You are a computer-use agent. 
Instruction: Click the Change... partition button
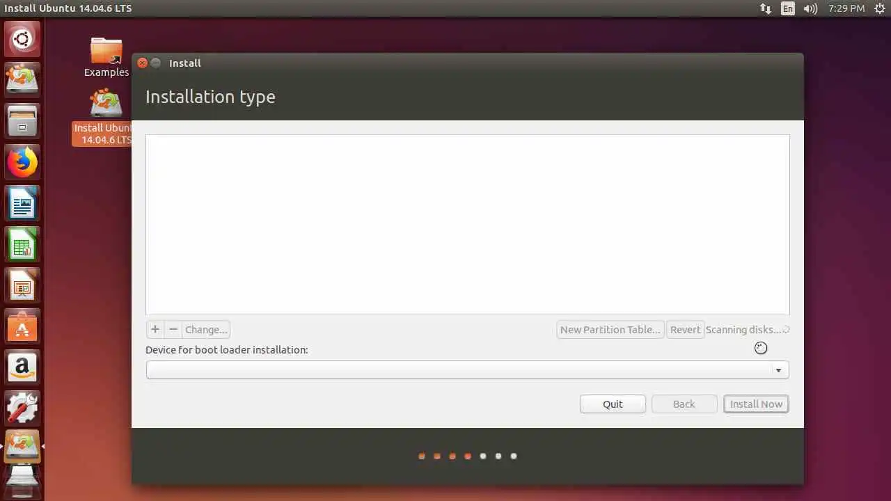click(206, 329)
